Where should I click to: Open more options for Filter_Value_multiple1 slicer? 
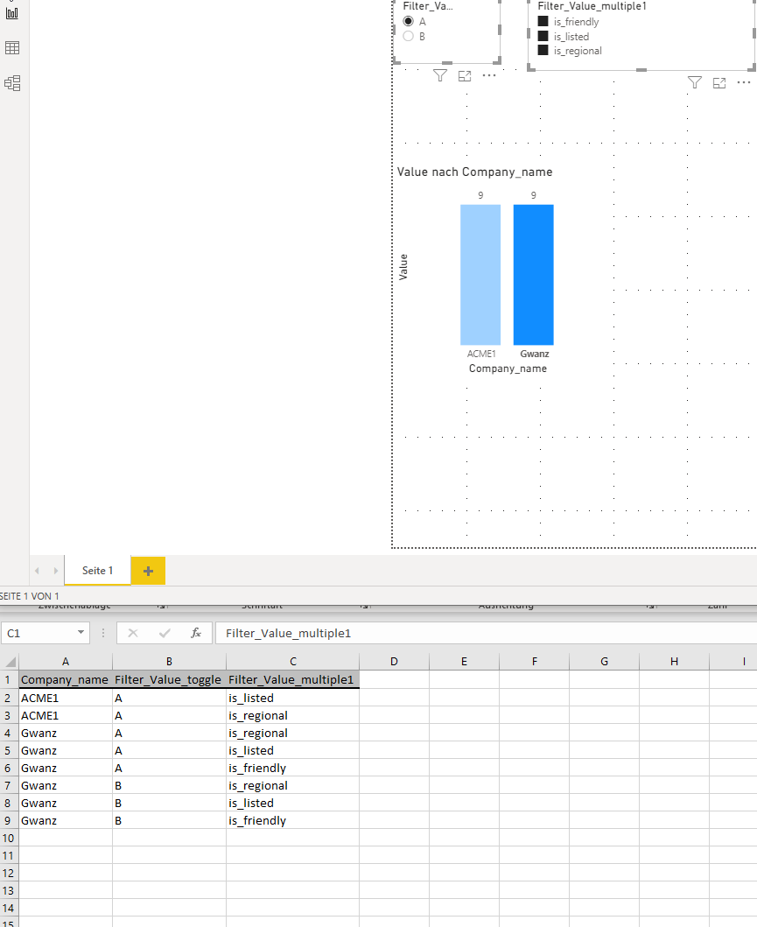[x=744, y=83]
